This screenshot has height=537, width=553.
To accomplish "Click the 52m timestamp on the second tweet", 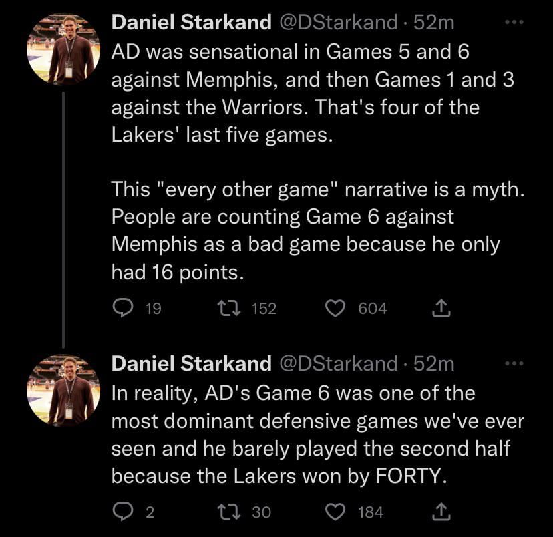I will [x=434, y=363].
